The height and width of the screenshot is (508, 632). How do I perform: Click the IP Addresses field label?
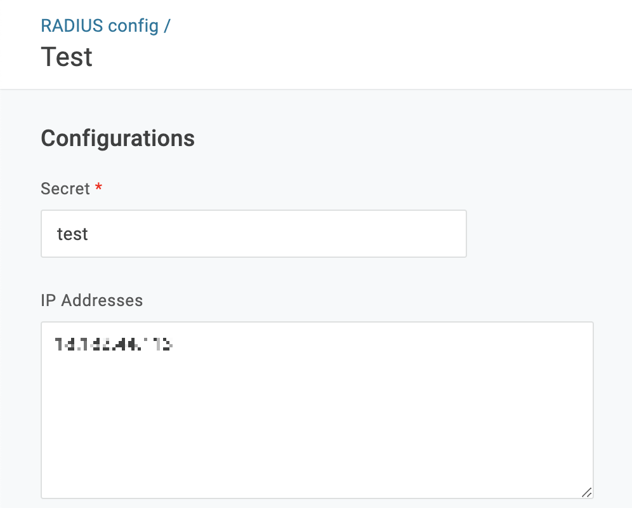click(x=91, y=300)
